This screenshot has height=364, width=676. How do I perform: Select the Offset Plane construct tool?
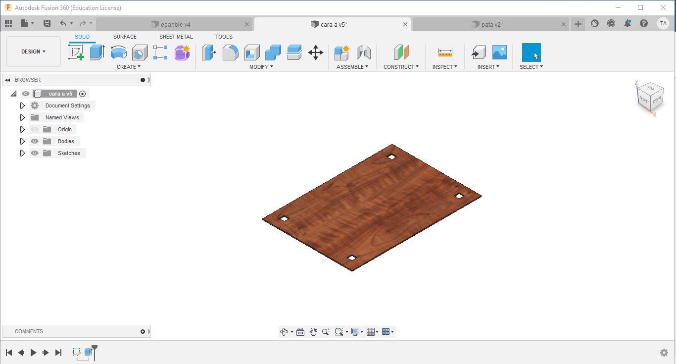click(x=401, y=52)
